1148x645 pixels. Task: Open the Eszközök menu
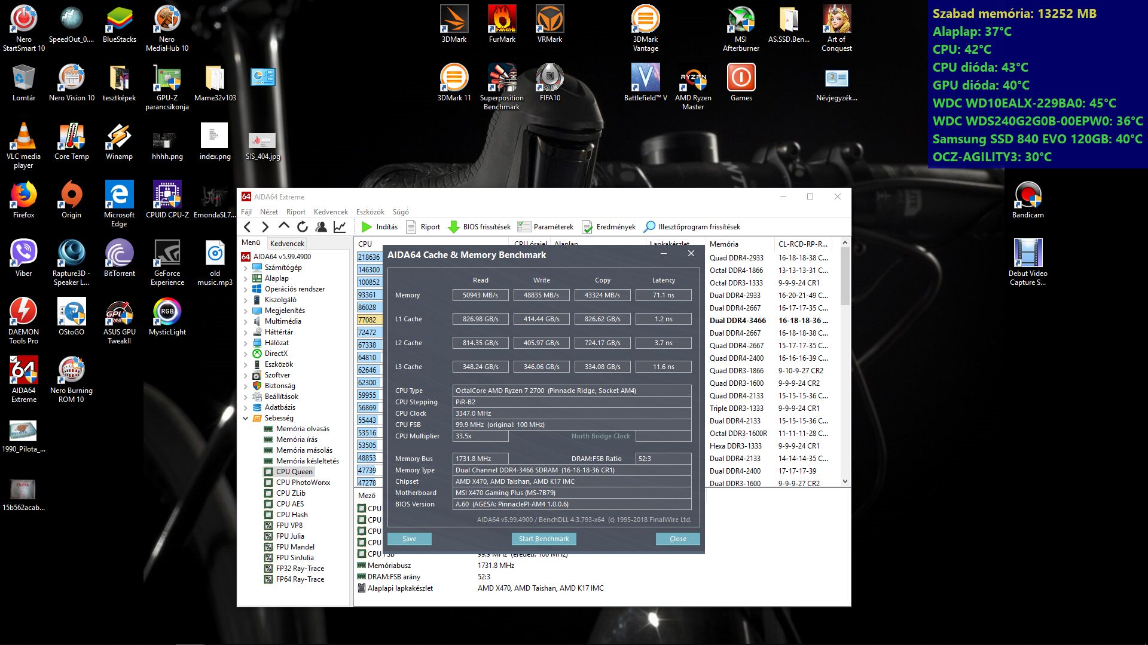(370, 212)
